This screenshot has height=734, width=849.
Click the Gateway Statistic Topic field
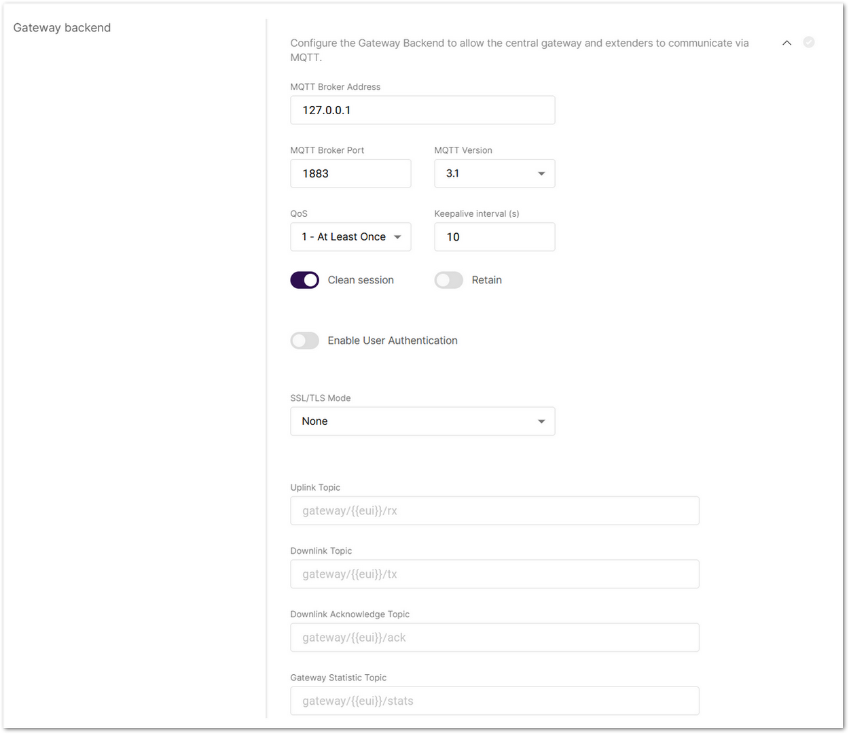point(494,701)
